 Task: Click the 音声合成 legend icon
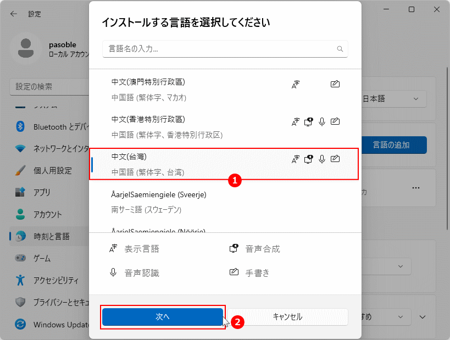point(234,248)
